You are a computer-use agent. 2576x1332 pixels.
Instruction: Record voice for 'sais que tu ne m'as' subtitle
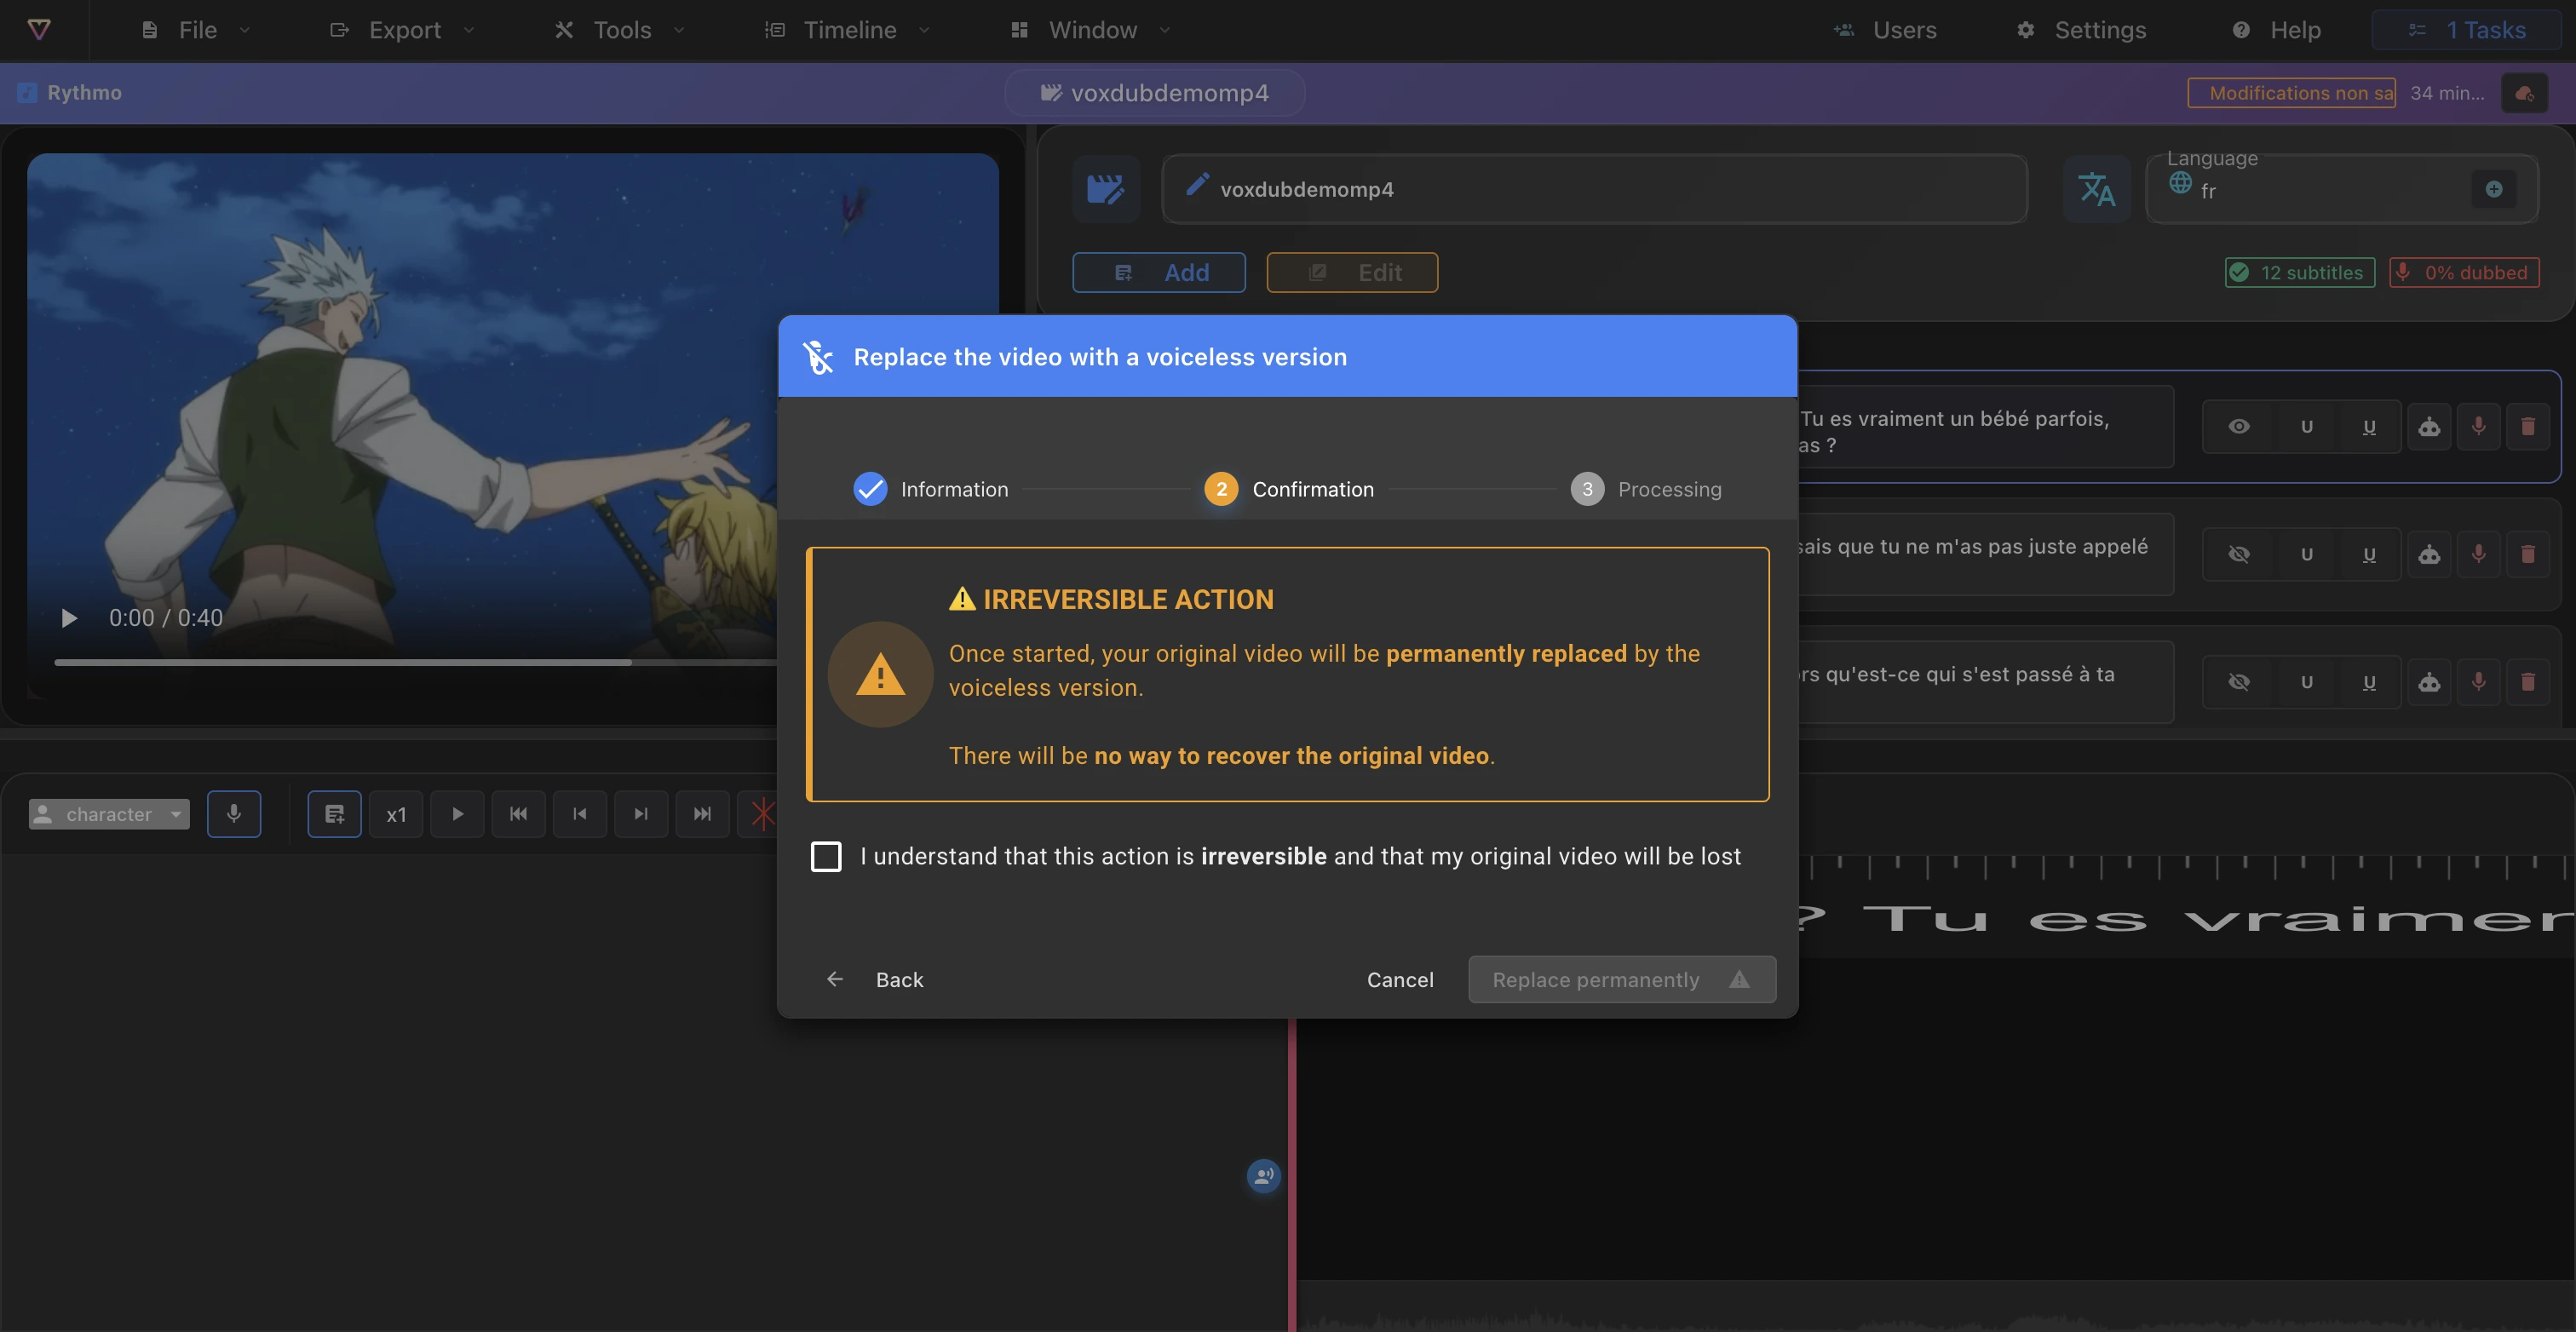tap(2478, 554)
